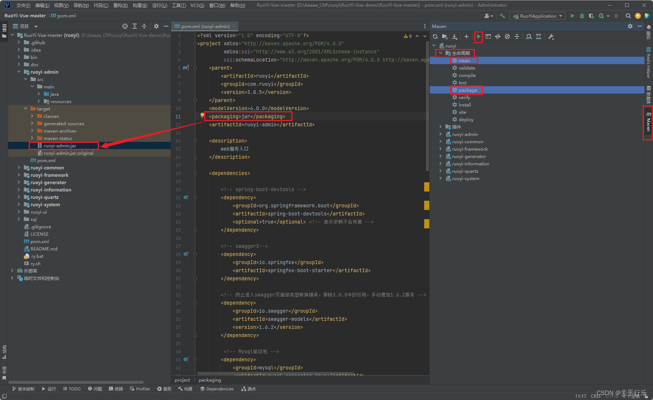Open Maven panel gear options
Image resolution: width=653 pixels, height=400 pixels.
630,26
